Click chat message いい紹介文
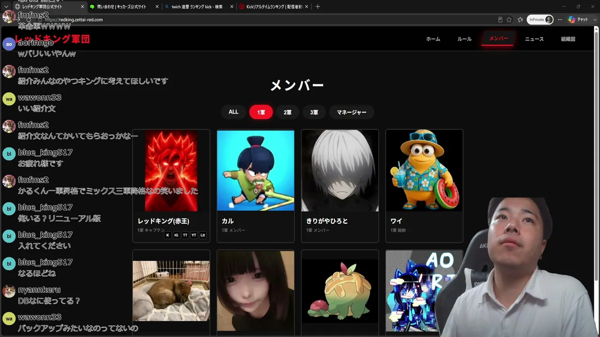Image resolution: width=600 pixels, height=337 pixels. click(x=37, y=109)
